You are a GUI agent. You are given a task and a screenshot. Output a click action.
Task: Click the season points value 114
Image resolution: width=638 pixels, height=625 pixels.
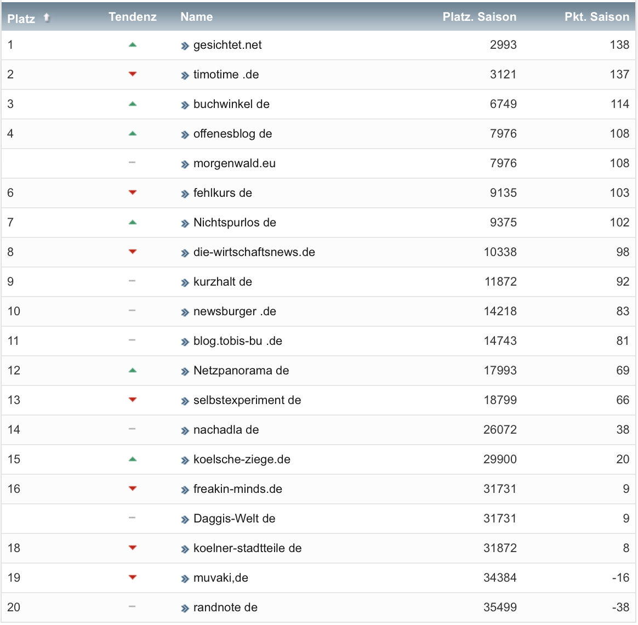(x=620, y=104)
